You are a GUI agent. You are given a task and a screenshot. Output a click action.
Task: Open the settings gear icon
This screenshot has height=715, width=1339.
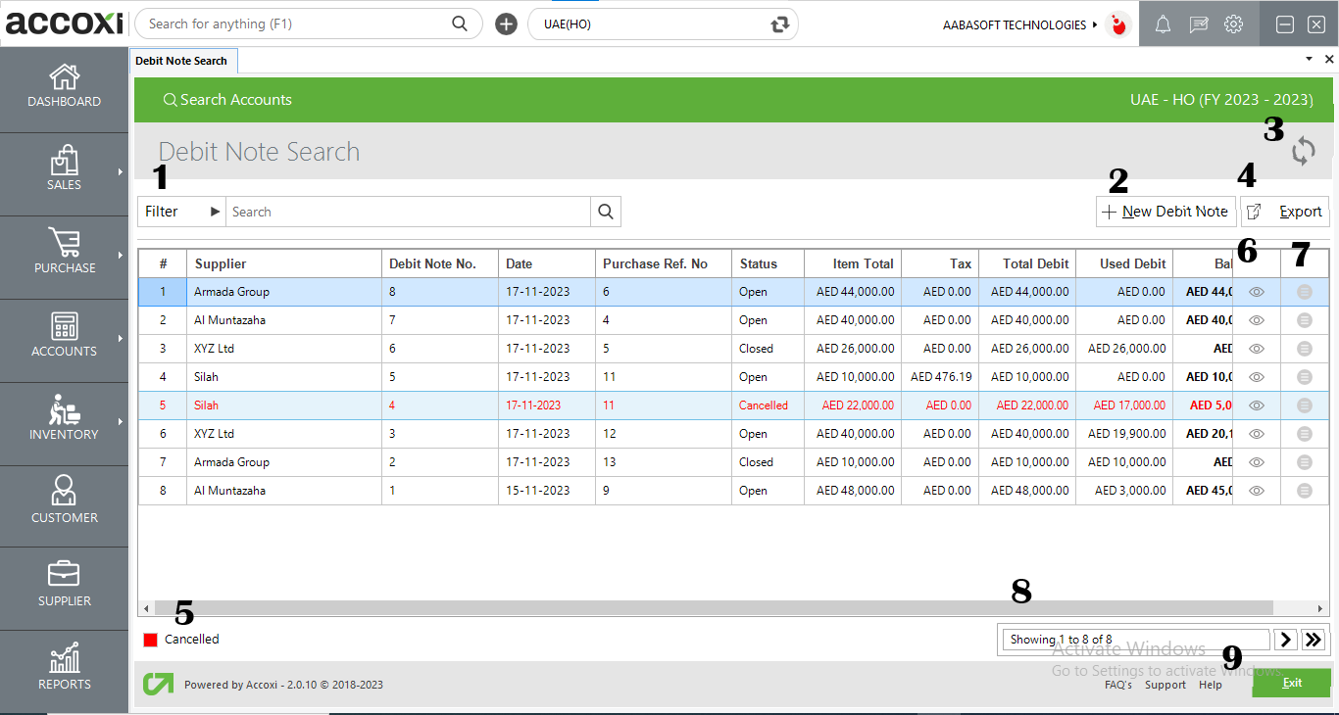click(x=1233, y=24)
